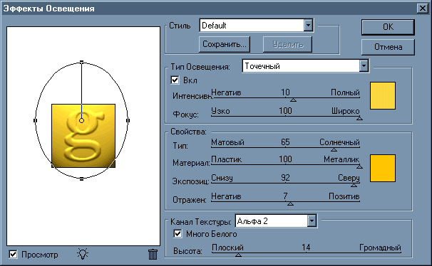Image resolution: width=432 pixels, height=266 pixels.
Task: Click the Сохранить... button
Action: pyautogui.click(x=225, y=44)
